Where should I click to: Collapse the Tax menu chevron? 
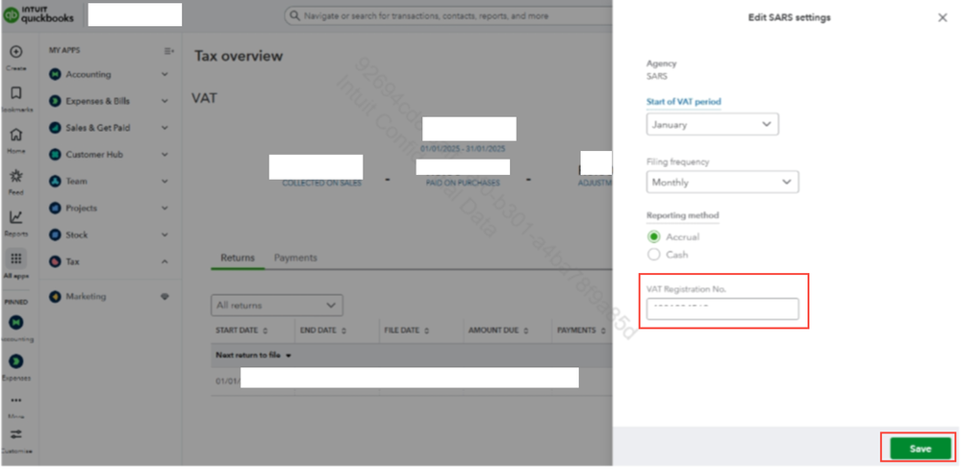coord(164,261)
